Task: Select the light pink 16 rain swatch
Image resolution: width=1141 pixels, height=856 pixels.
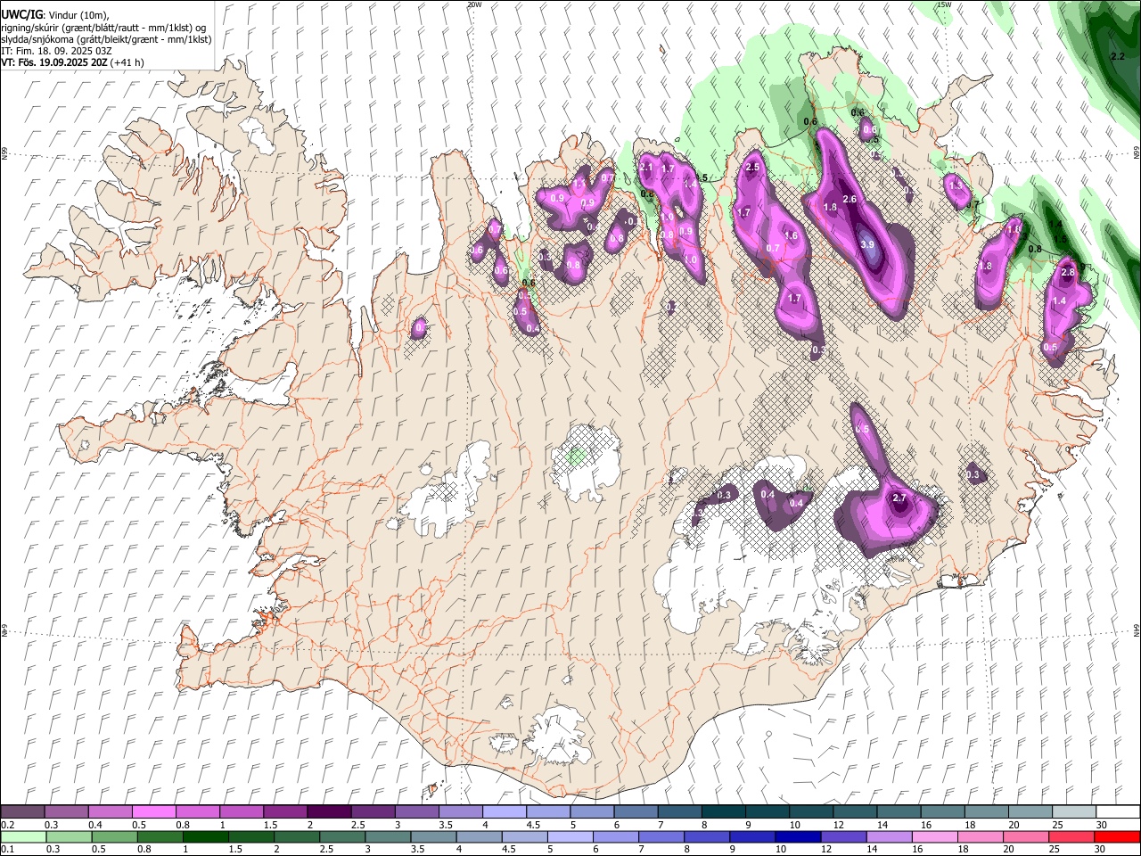Action: [933, 836]
